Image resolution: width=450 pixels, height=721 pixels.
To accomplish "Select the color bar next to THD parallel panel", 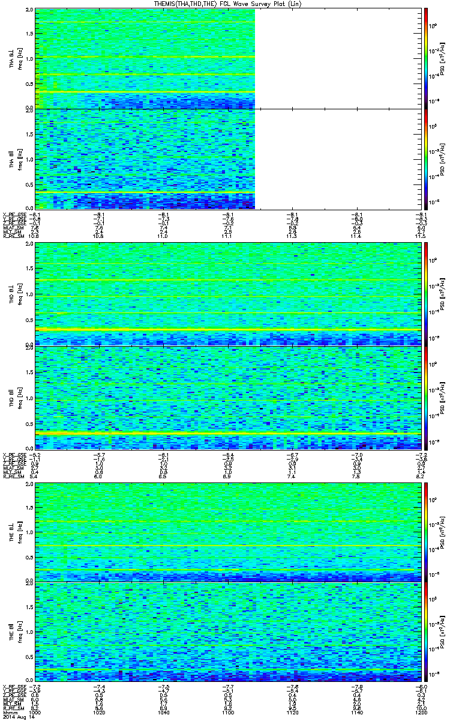I will (x=426, y=397).
